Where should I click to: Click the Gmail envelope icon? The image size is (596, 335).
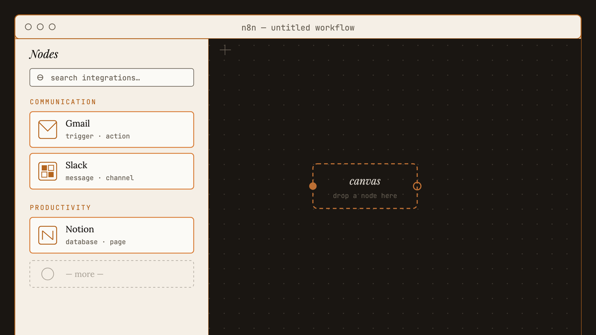[48, 130]
